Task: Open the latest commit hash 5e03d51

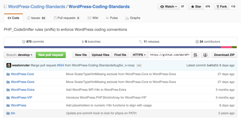Action: pos(212,66)
